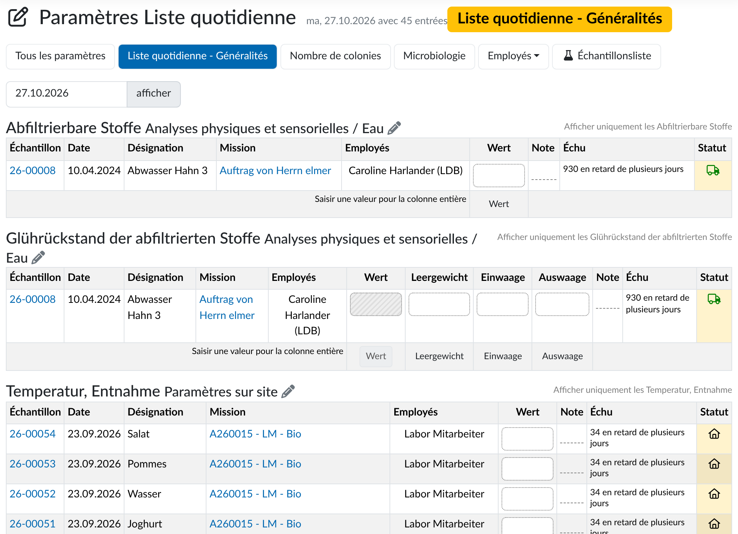Click the Auswaage input in Glührückstand row
The height and width of the screenshot is (534, 738).
(x=562, y=304)
